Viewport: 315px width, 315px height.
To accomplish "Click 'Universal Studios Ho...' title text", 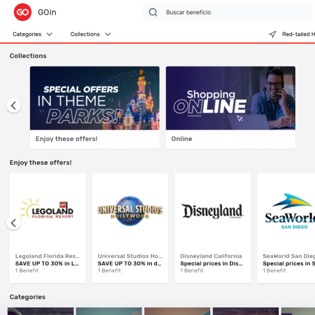I will click(x=130, y=256).
